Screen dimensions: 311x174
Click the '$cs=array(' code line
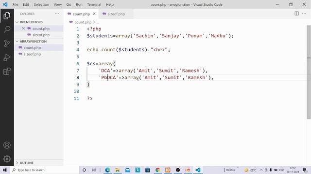[x=101, y=63]
